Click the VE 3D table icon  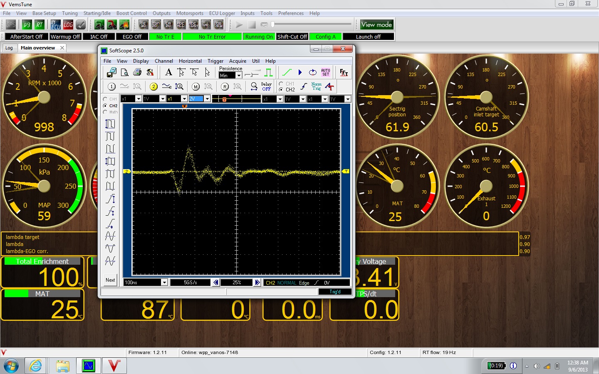144,25
